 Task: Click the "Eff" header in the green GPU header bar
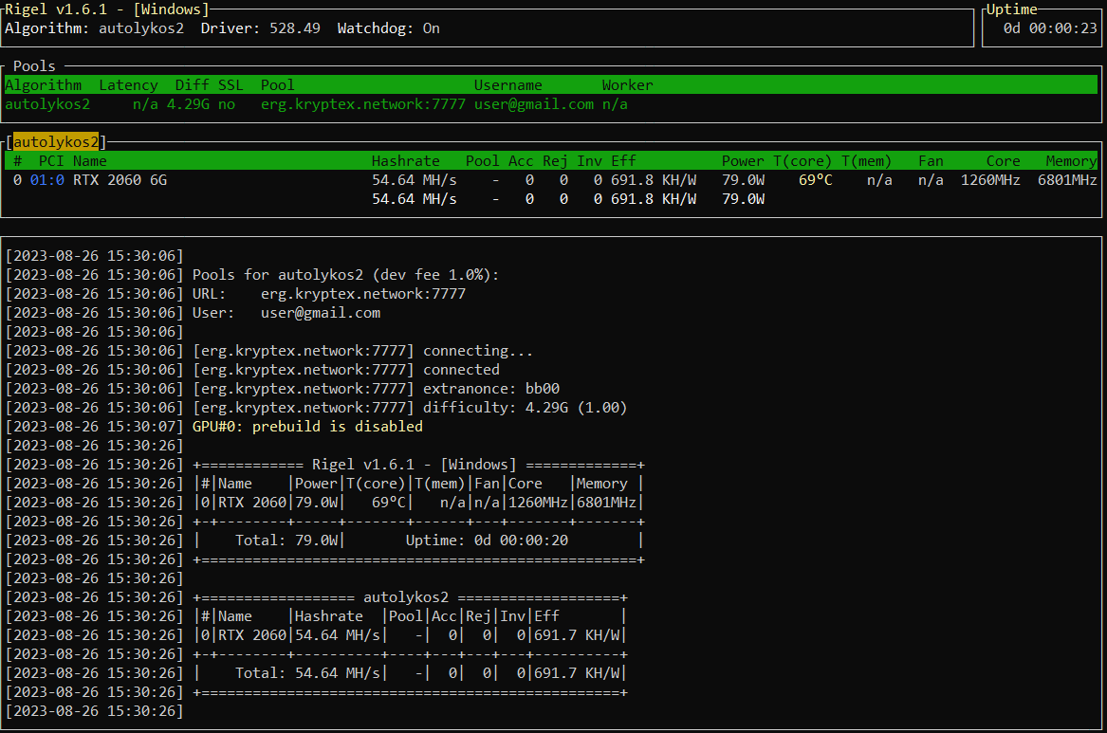[x=623, y=161]
